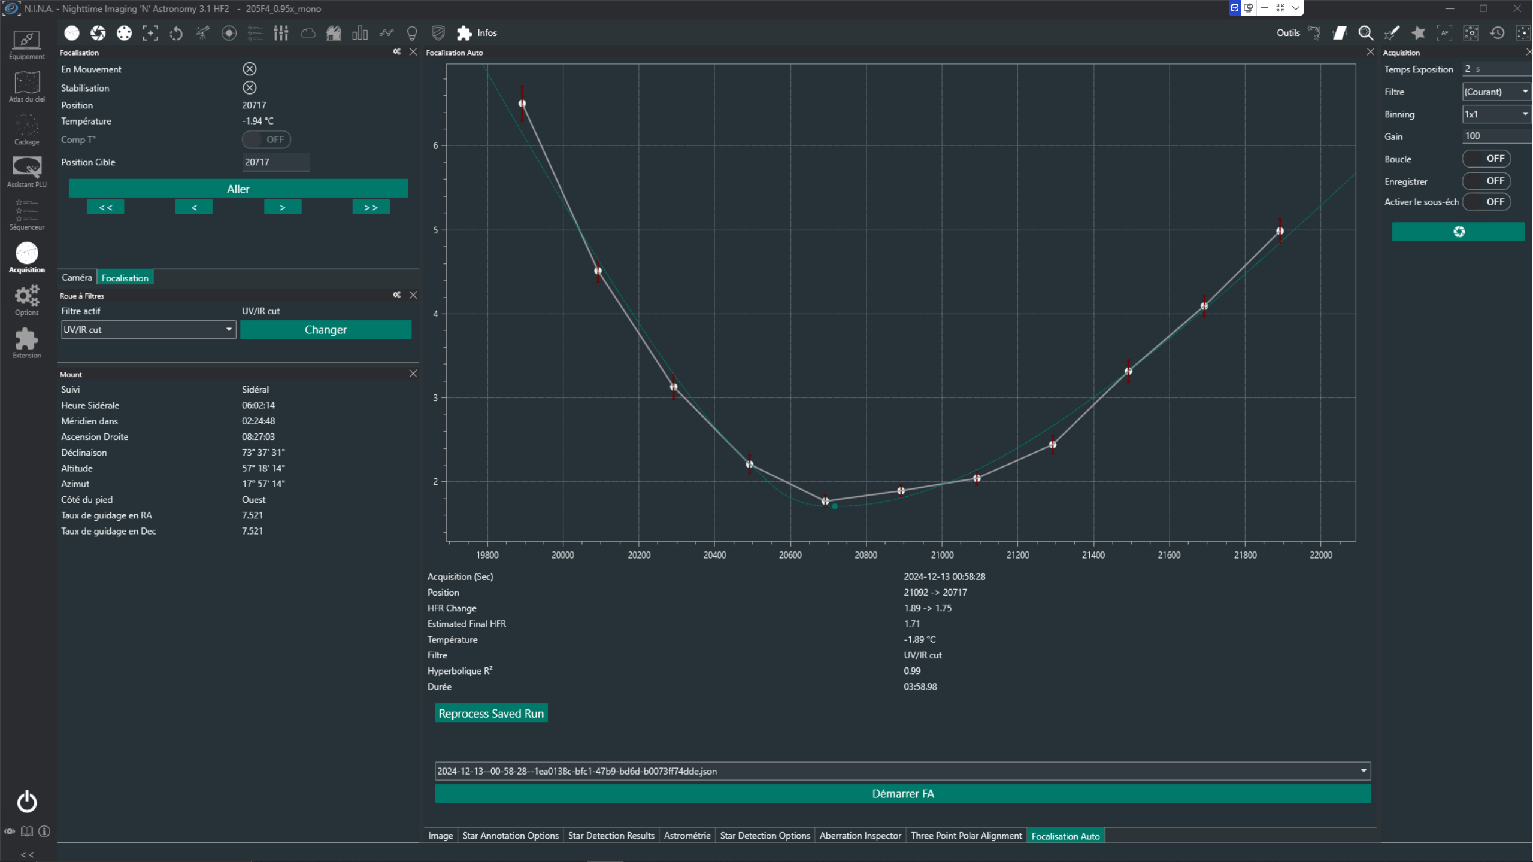Screen dimensions: 1533x862
Task: Open the Séquenceur sidebar icon
Action: pyautogui.click(x=26, y=215)
